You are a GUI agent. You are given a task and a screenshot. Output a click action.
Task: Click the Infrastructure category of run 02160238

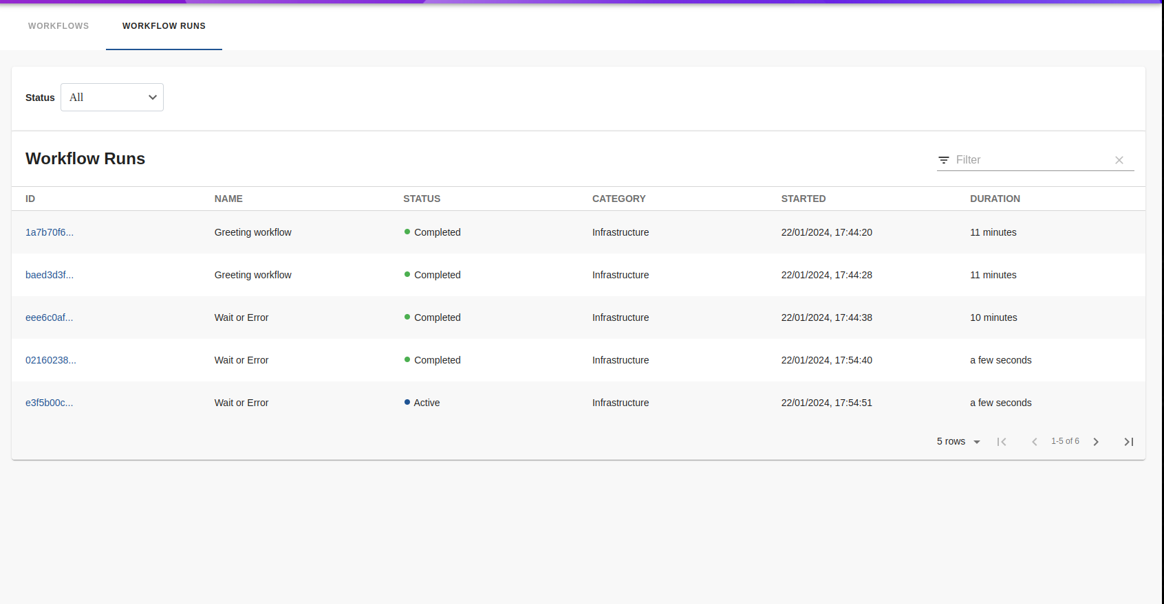(x=621, y=360)
